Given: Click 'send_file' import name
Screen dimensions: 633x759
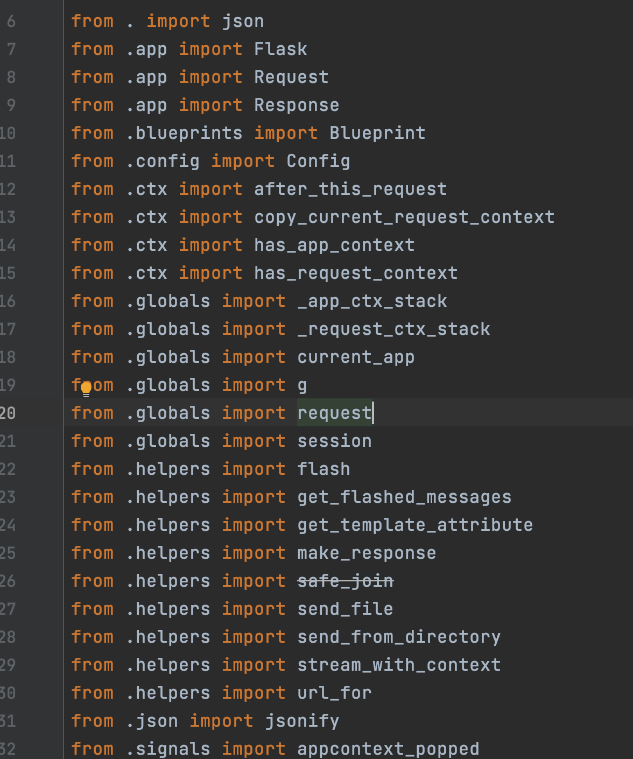Looking at the screenshot, I should (x=345, y=609).
